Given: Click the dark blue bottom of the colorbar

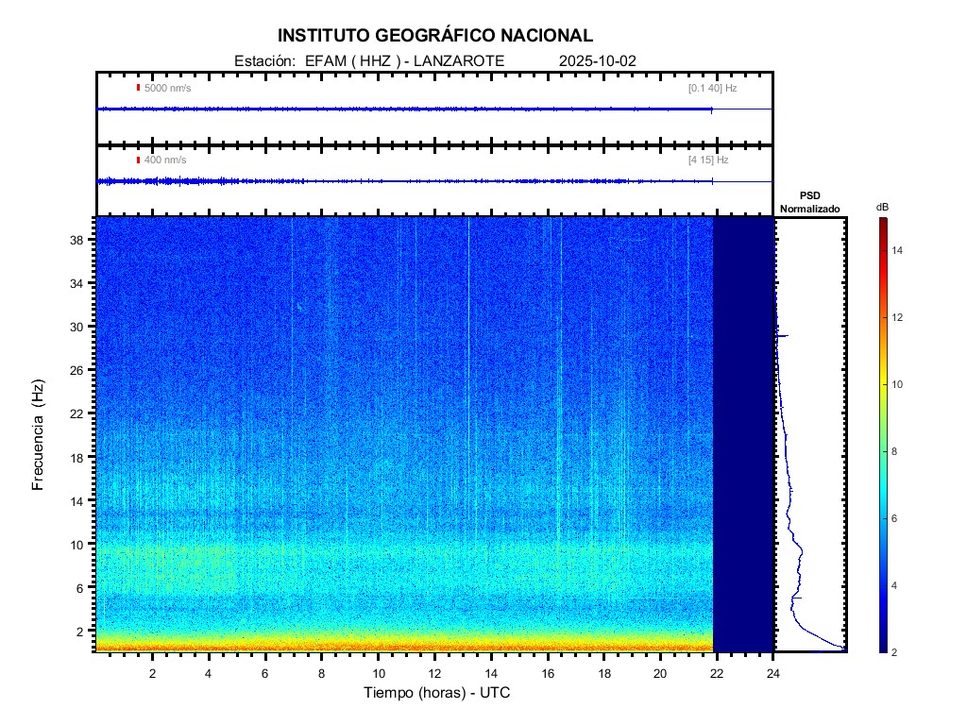Looking at the screenshot, I should coord(882,648).
